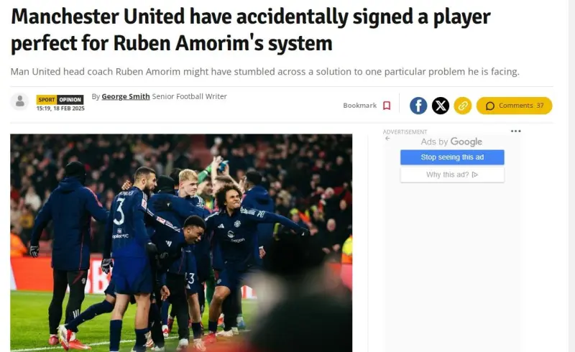Toggle the red Bookmark flag icon
The width and height of the screenshot is (575, 352).
click(x=387, y=106)
